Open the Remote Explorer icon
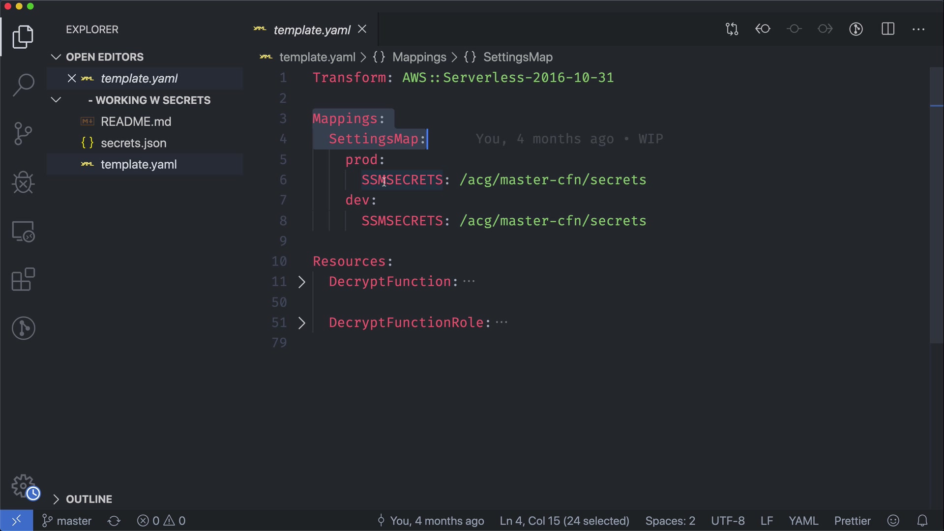This screenshot has width=944, height=531. pyautogui.click(x=23, y=231)
